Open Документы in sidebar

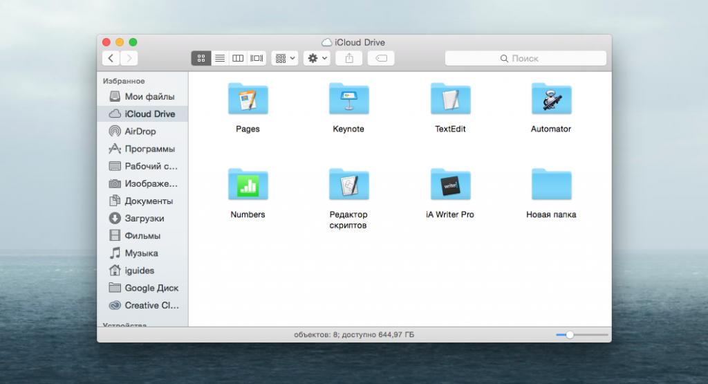coord(142,201)
